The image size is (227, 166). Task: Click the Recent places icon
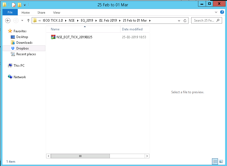(13, 54)
